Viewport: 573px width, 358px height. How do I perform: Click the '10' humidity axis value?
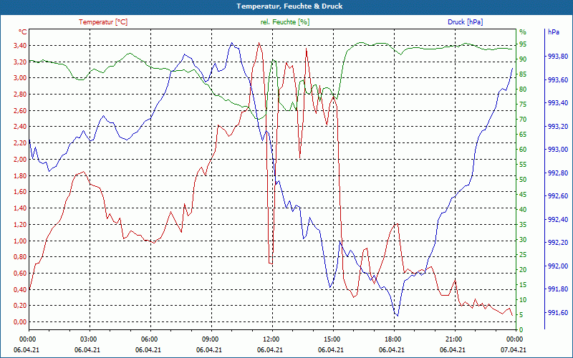pos(523,299)
